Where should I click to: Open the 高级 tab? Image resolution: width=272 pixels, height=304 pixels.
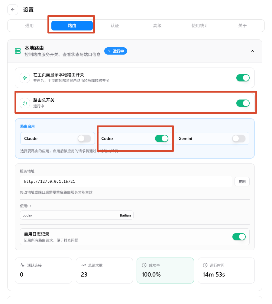coord(157,26)
